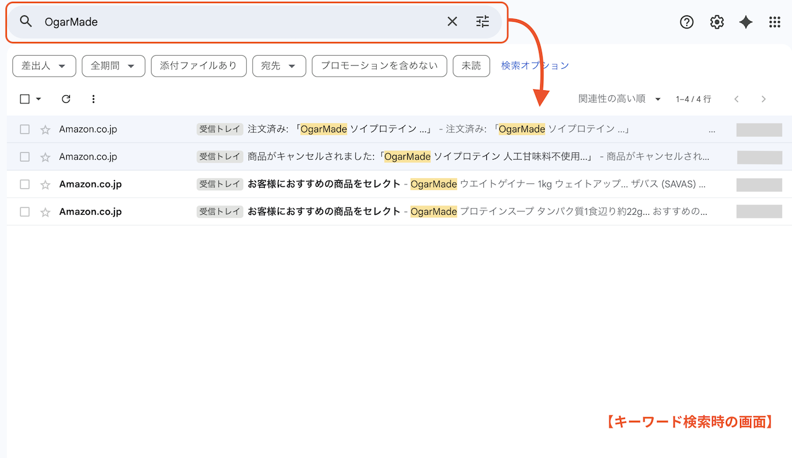Open the Google apps grid
This screenshot has height=458, width=792.
775,22
